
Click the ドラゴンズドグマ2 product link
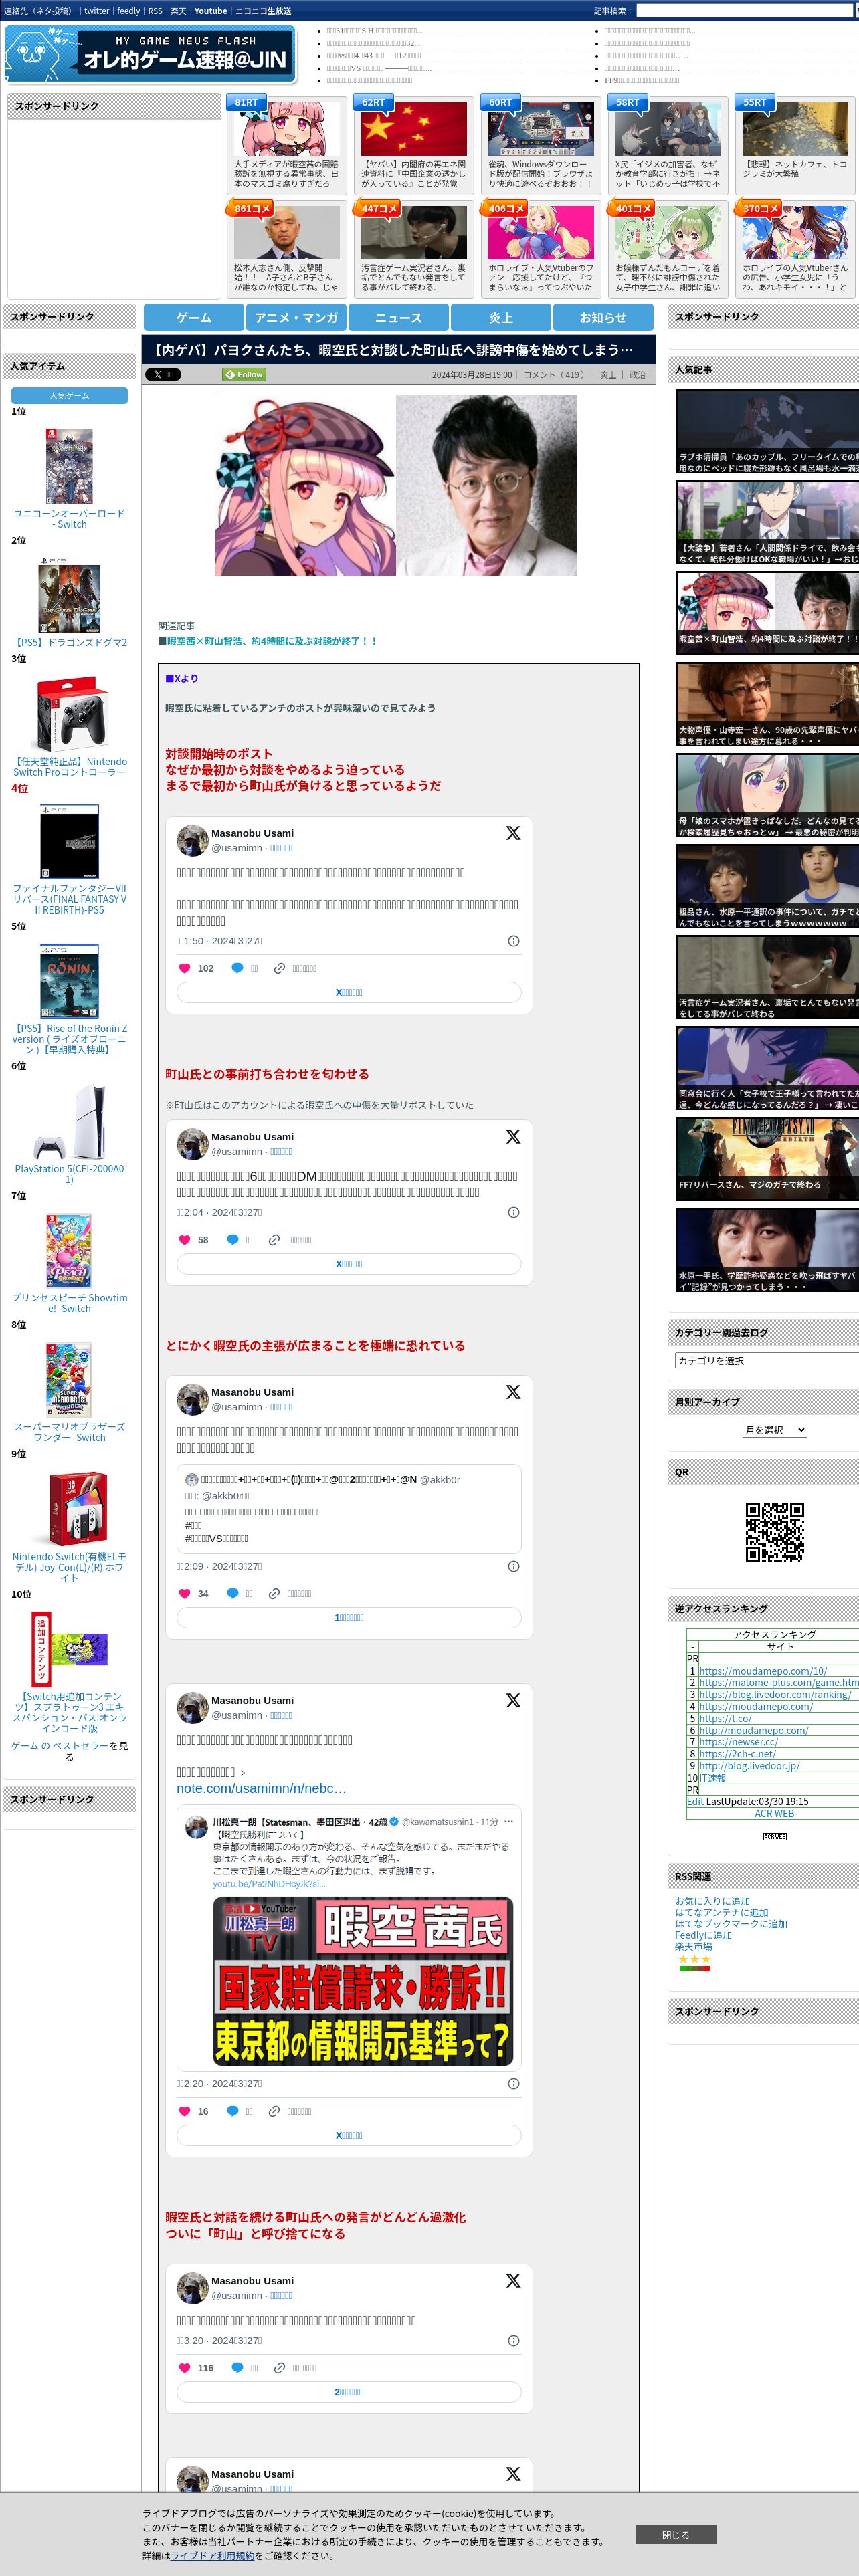pos(69,643)
